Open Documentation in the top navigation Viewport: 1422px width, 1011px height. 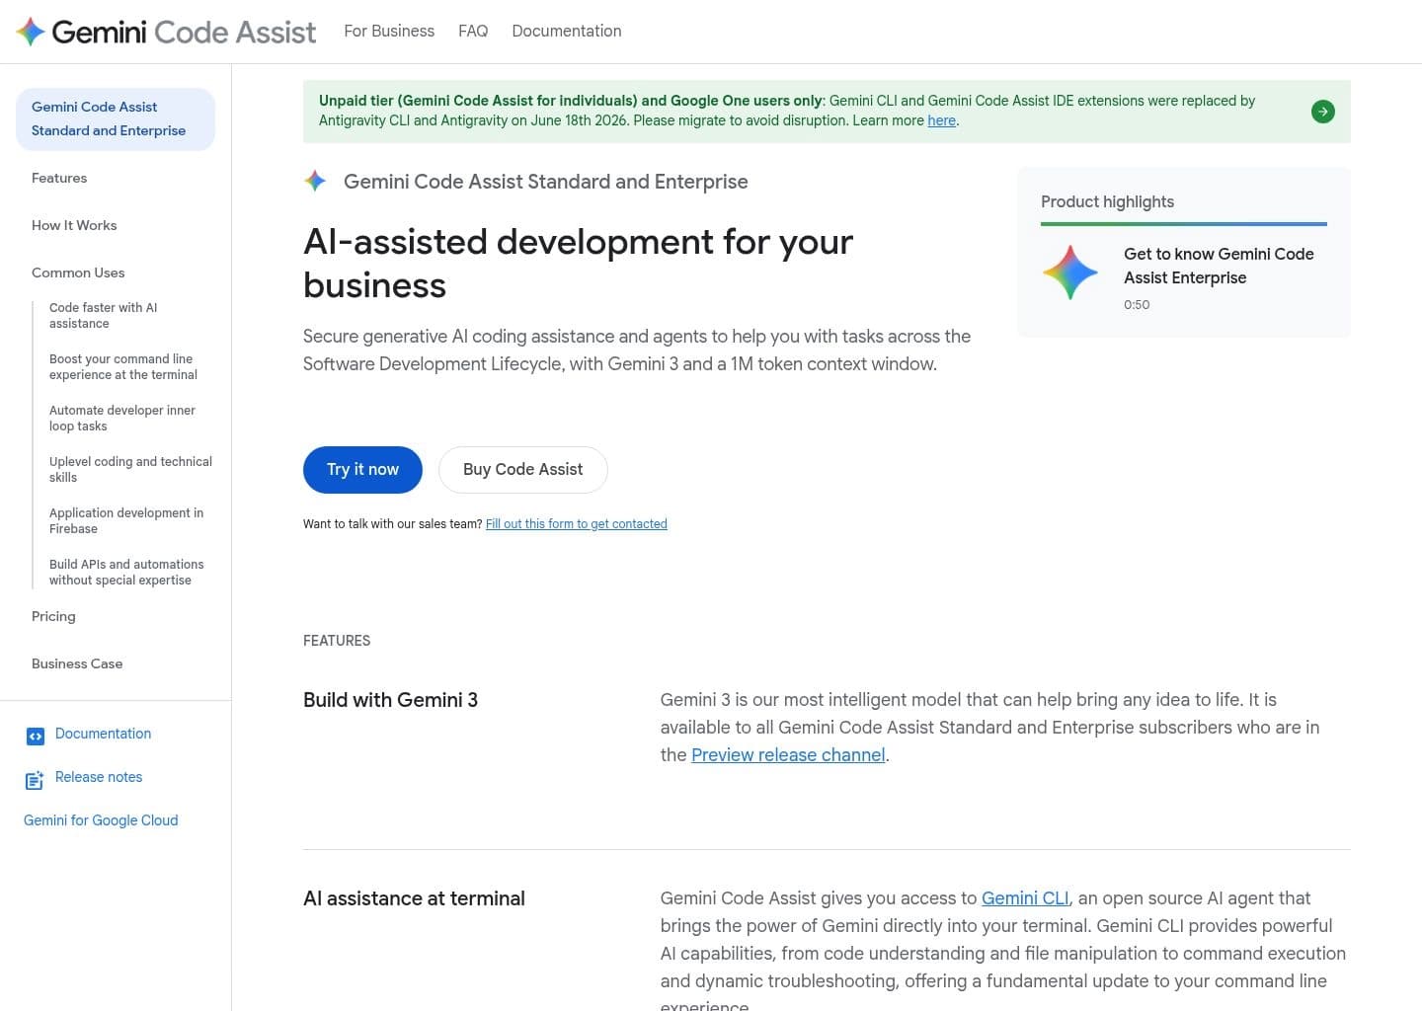click(x=567, y=32)
